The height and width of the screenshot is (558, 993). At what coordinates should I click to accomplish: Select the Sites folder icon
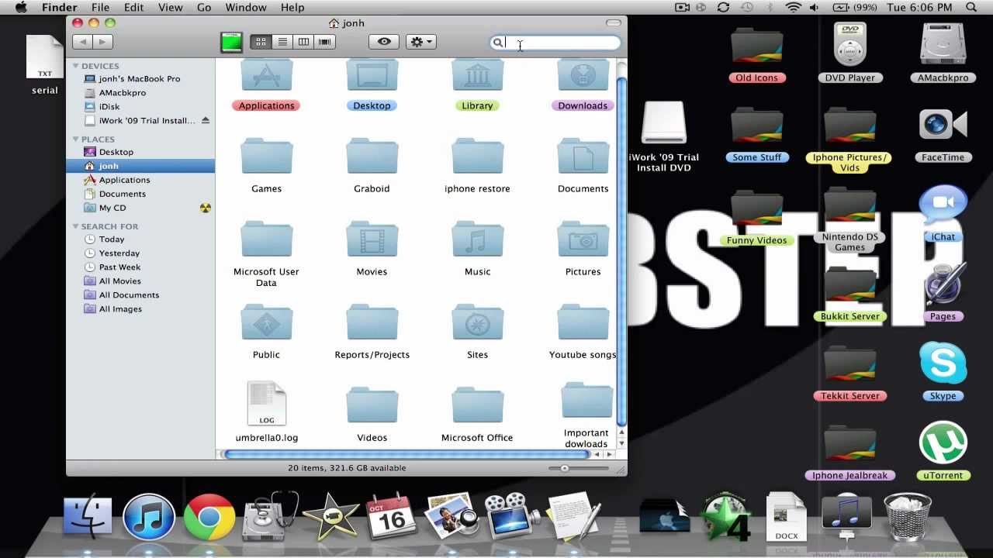pyautogui.click(x=477, y=323)
